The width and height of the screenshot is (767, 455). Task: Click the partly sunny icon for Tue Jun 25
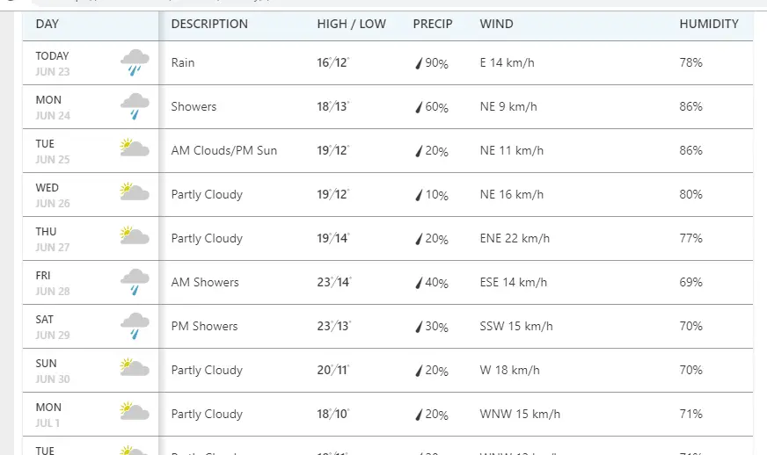[135, 148]
